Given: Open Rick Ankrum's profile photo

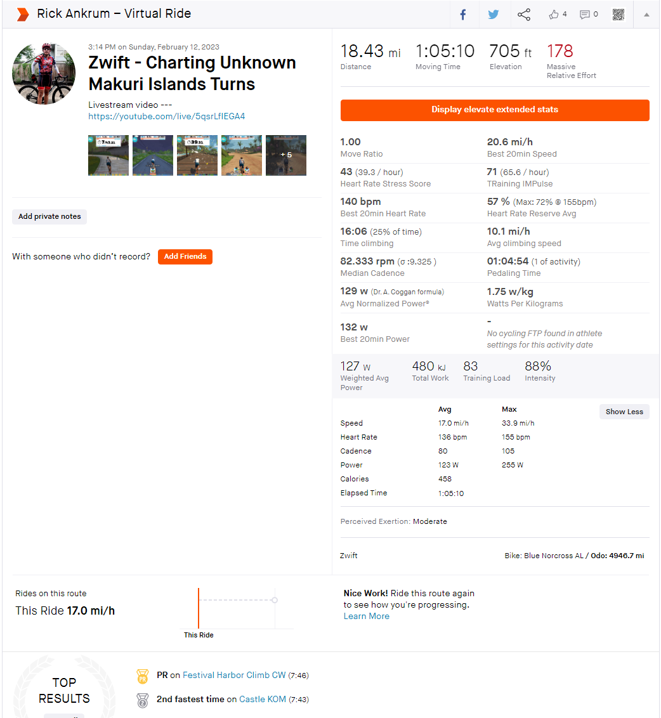Looking at the screenshot, I should tap(44, 74).
